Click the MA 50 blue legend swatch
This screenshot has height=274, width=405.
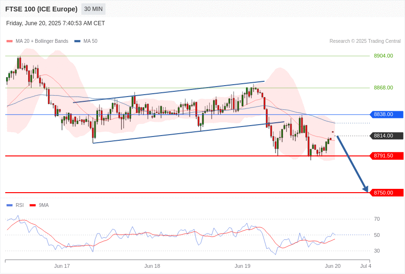click(x=77, y=41)
